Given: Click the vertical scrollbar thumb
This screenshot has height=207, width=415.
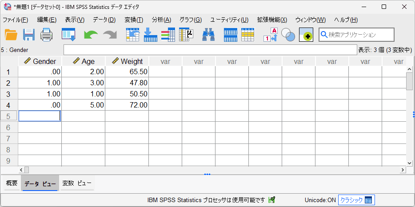Looking at the screenshot, I should click(409, 81).
